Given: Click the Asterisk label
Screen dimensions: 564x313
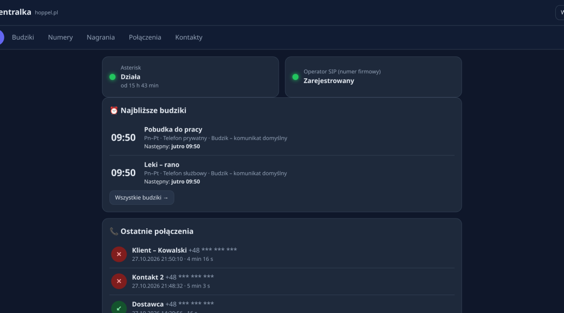Looking at the screenshot, I should [x=130, y=67].
